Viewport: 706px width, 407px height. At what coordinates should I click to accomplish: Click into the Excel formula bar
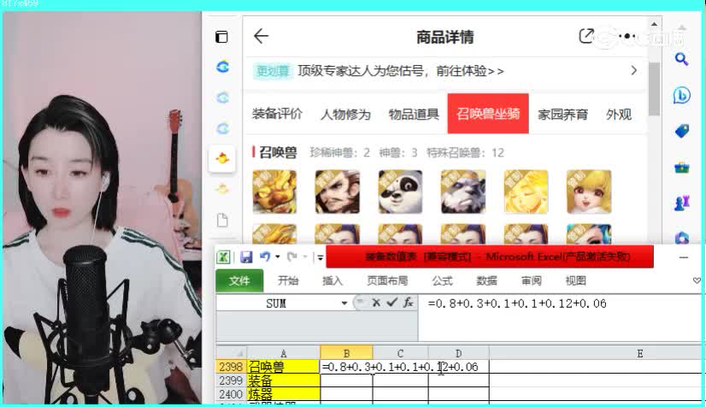coord(560,318)
